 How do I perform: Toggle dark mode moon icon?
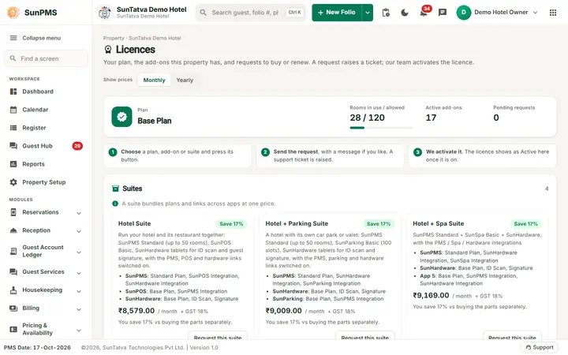click(405, 13)
